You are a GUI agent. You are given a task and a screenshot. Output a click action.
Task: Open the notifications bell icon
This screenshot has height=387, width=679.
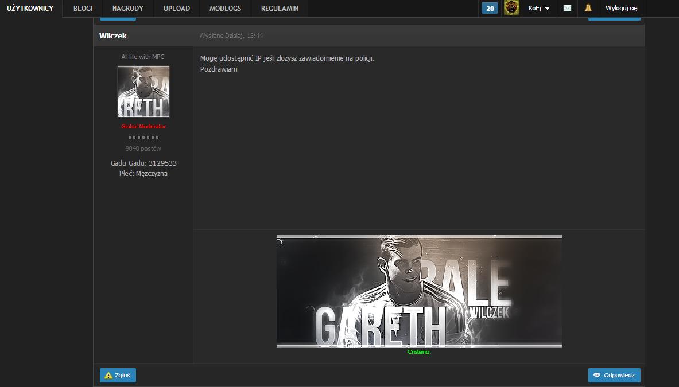(588, 8)
